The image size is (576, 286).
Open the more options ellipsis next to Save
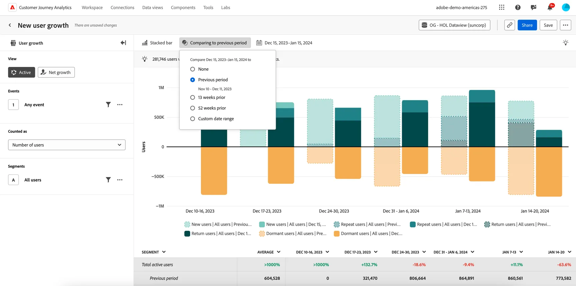[565, 25]
